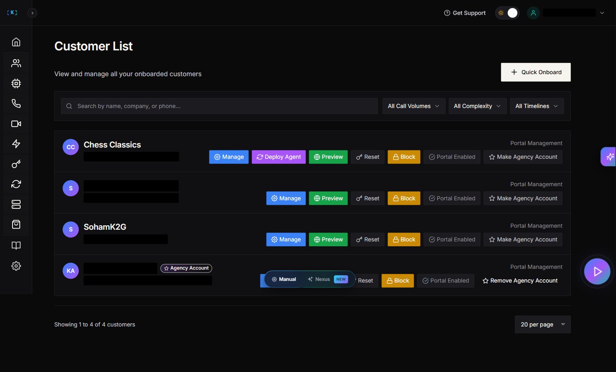Image resolution: width=616 pixels, height=372 pixels.
Task: Open the book documentation icon in sidebar
Action: pyautogui.click(x=16, y=245)
